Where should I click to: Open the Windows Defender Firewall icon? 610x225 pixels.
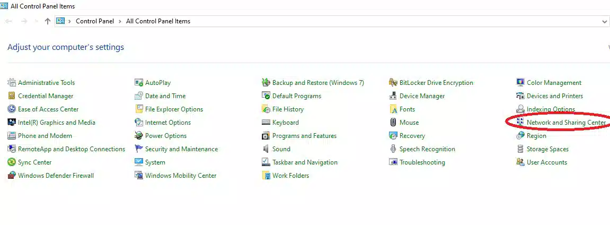point(12,176)
